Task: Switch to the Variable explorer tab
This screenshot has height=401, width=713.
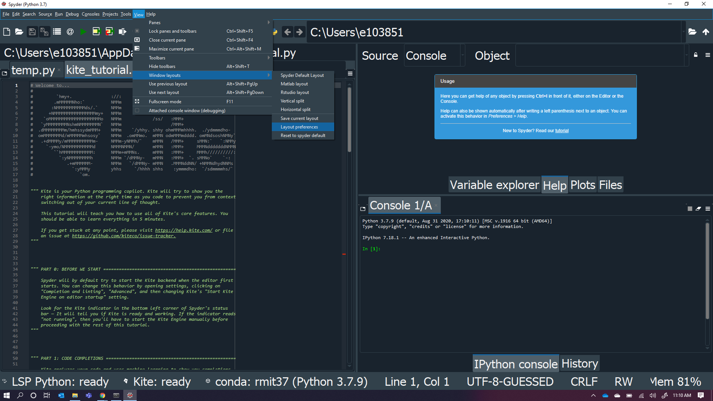Action: 494,185
